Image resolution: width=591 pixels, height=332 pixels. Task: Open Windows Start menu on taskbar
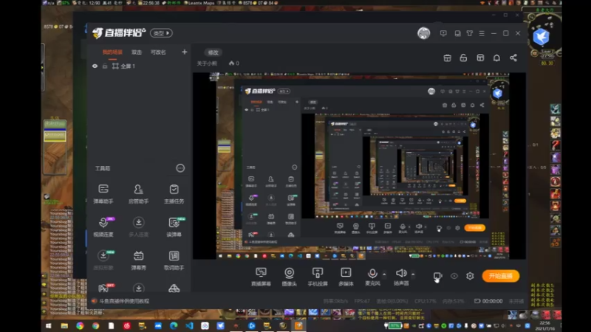(48, 325)
